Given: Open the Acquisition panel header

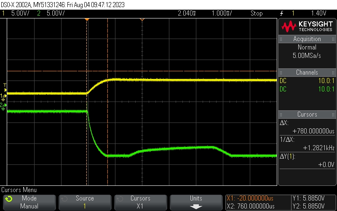Looking at the screenshot, I should click(307, 39).
